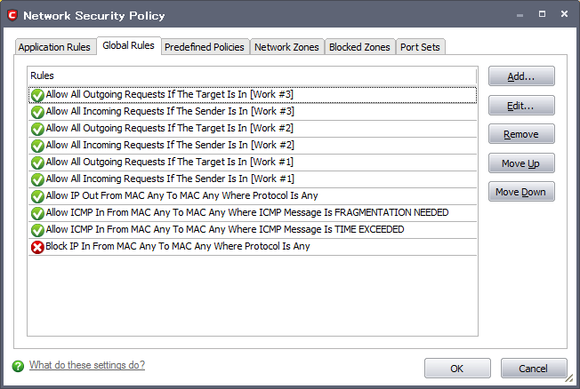Click green icon for FRAGMENTATION NEEDED rule

click(x=37, y=213)
